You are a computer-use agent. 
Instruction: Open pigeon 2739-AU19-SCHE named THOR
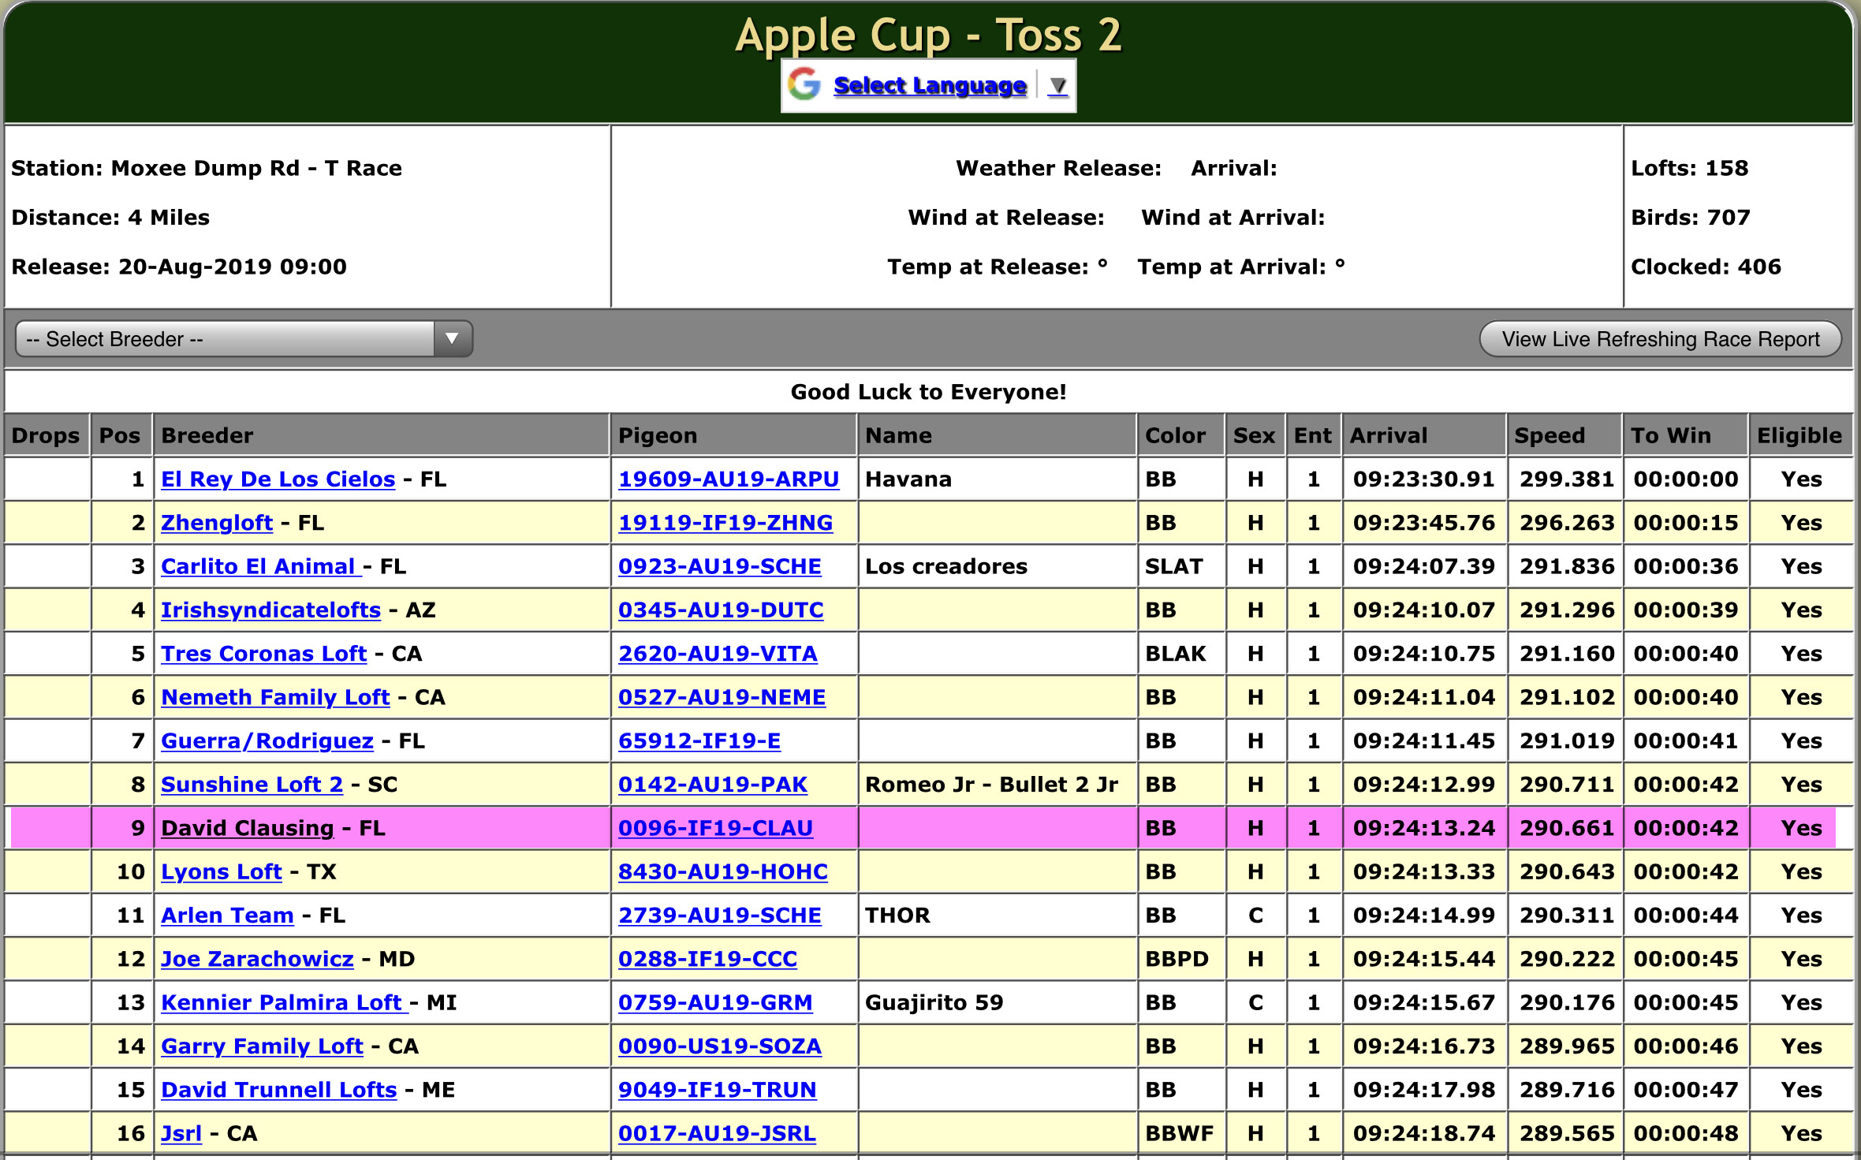coord(719,916)
